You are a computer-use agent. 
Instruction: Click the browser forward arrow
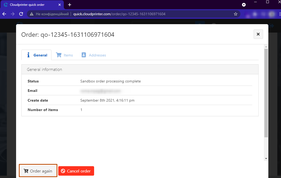(x=13, y=14)
